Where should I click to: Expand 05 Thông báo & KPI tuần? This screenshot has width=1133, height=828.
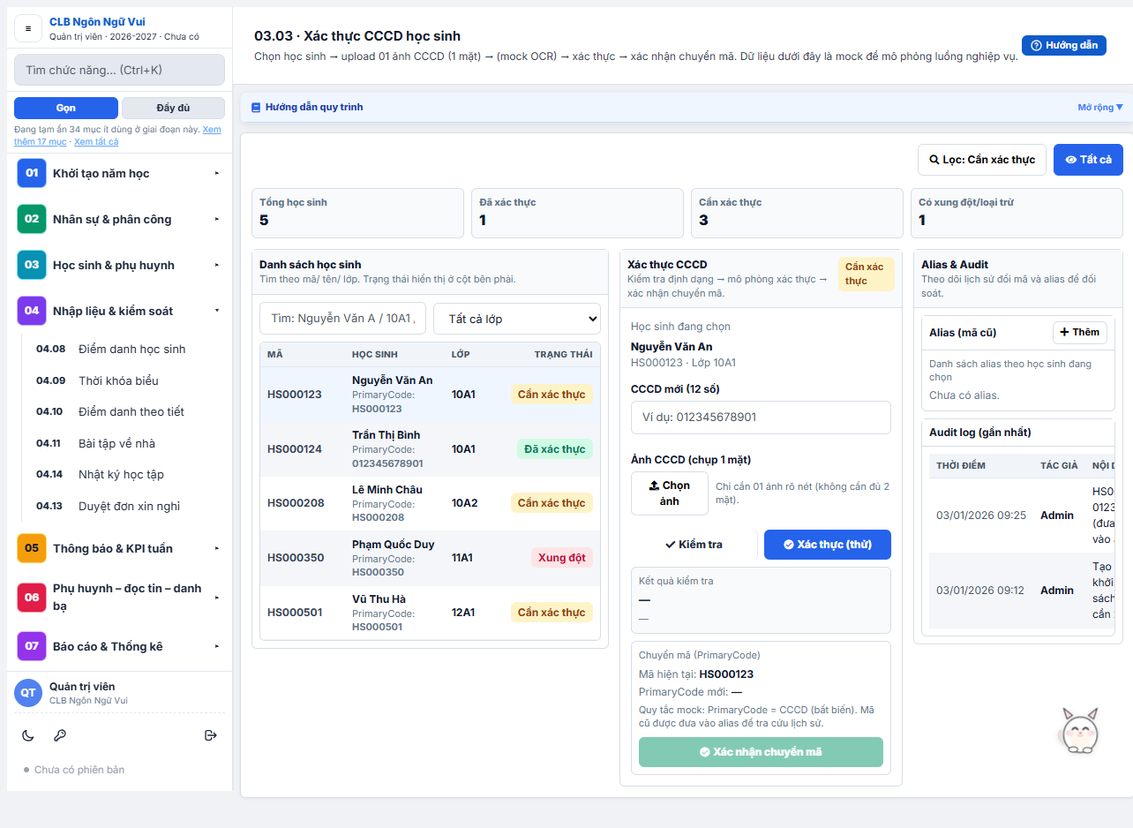point(119,548)
